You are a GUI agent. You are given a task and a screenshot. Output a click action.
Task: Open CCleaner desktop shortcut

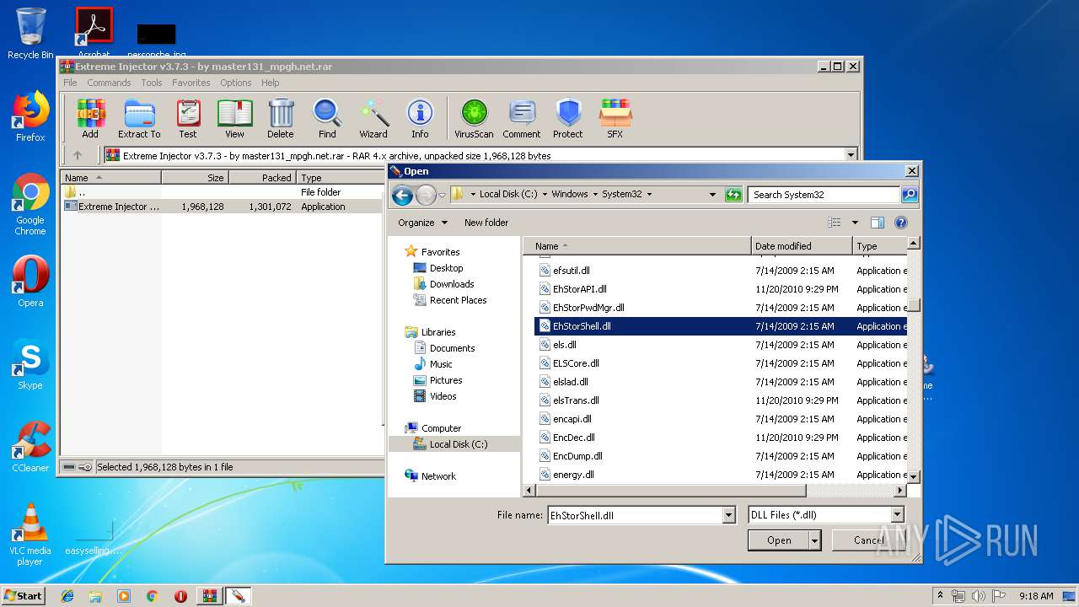pos(30,447)
